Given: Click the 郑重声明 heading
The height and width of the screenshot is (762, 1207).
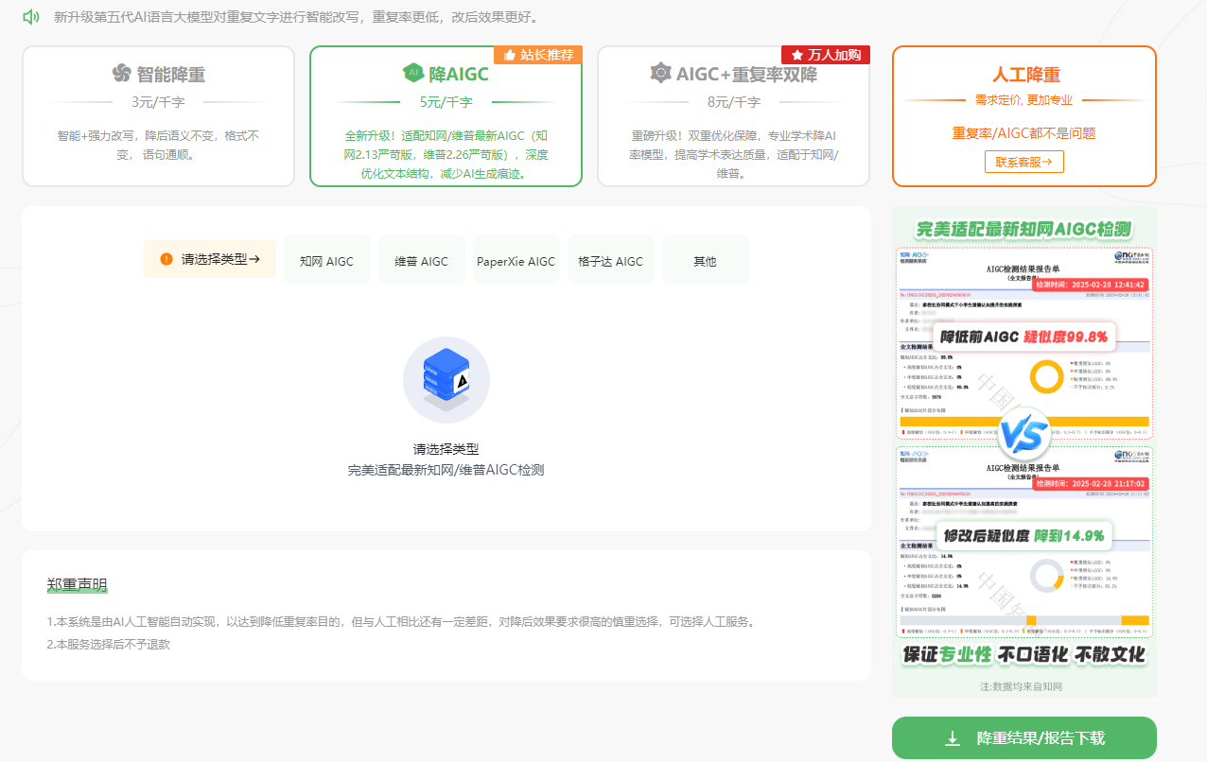Looking at the screenshot, I should click(78, 584).
